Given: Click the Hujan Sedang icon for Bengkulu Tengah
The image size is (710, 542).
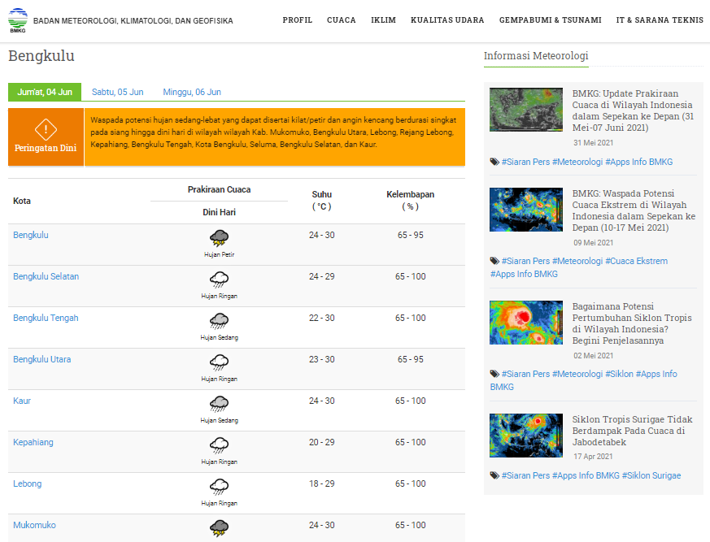Looking at the screenshot, I should coord(219,321).
